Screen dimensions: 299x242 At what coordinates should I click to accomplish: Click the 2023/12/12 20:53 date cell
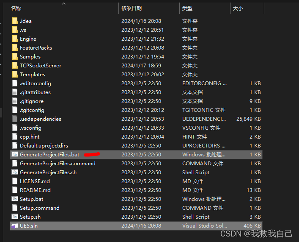[x=143, y=119]
